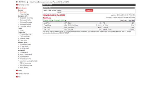150x109 pixels.
Task: View Dow Jones News
Action: tap(25, 44)
